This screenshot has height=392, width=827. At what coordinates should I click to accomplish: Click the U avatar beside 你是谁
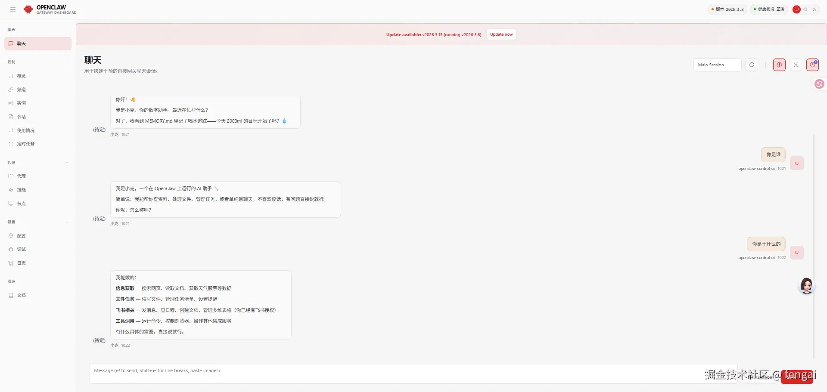797,164
